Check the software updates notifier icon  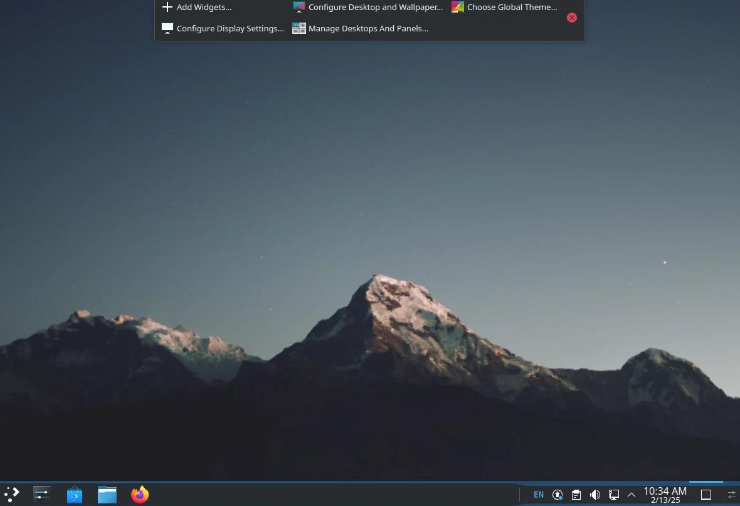[558, 494]
